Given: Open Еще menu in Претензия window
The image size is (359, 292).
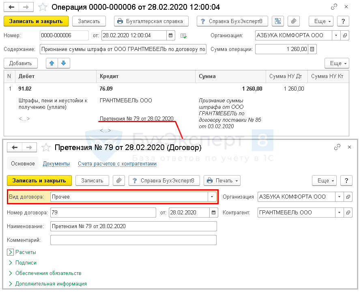Looking at the screenshot, I should point(324,181).
